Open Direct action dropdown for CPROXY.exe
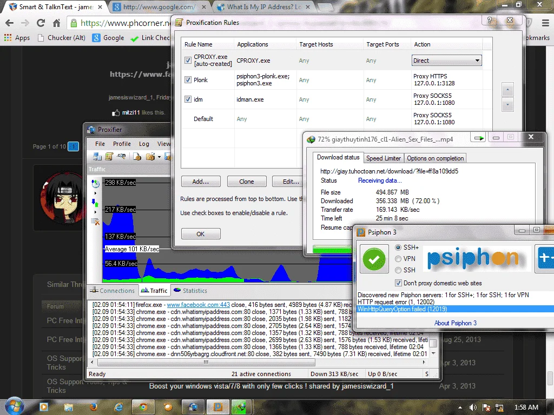The image size is (554, 415). coord(446,61)
